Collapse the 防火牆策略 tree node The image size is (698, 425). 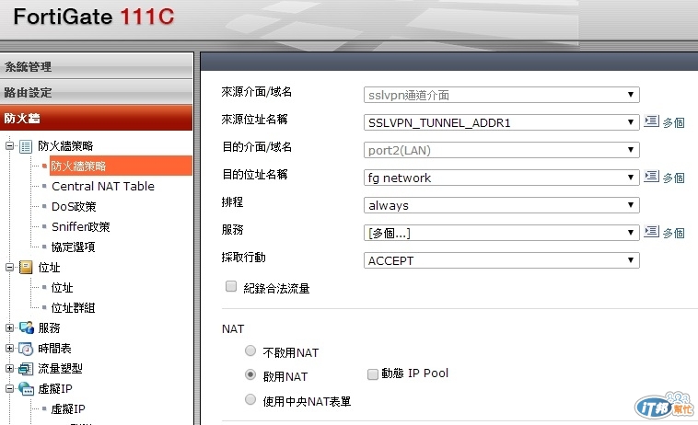10,146
